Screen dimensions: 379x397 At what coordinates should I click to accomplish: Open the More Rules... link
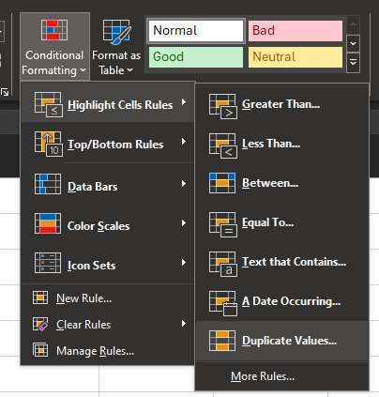(x=263, y=376)
